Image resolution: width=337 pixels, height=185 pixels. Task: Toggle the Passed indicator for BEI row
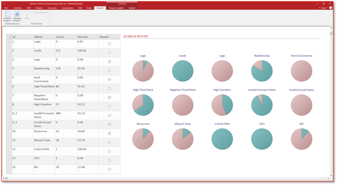109,169
